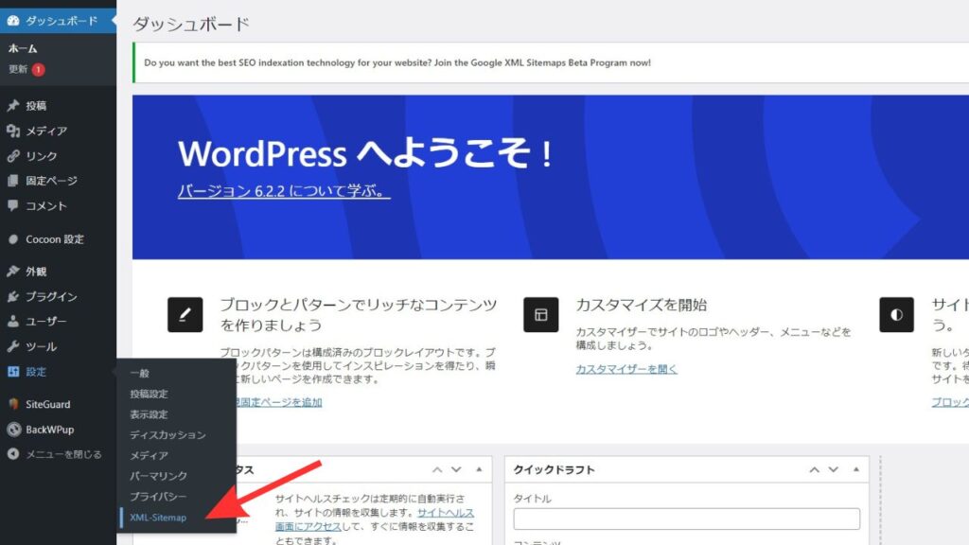Click the paintbrush icon beside 外観
This screenshot has height=545, width=969.
click(13, 272)
